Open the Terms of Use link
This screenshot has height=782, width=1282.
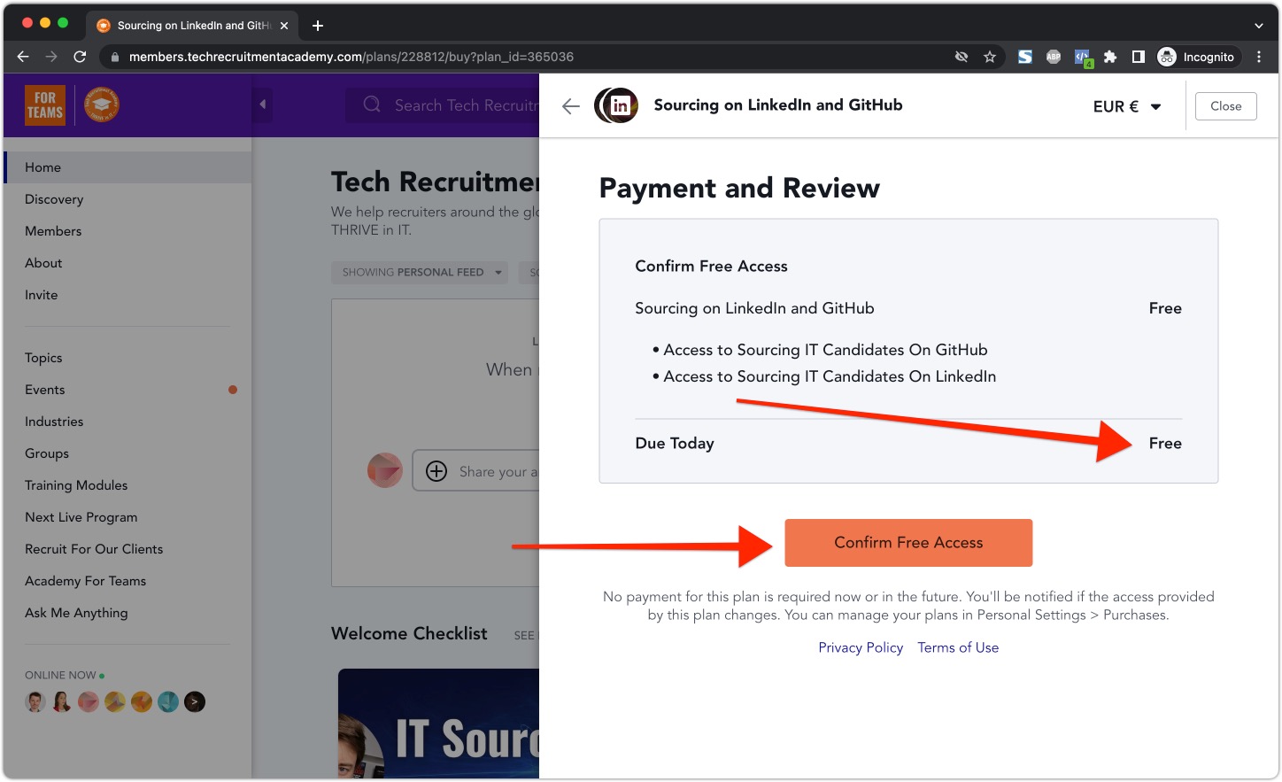pyautogui.click(x=958, y=647)
